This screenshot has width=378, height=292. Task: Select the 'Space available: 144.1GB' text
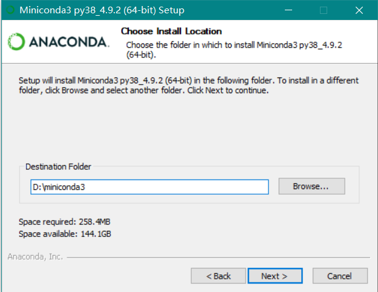click(x=65, y=234)
